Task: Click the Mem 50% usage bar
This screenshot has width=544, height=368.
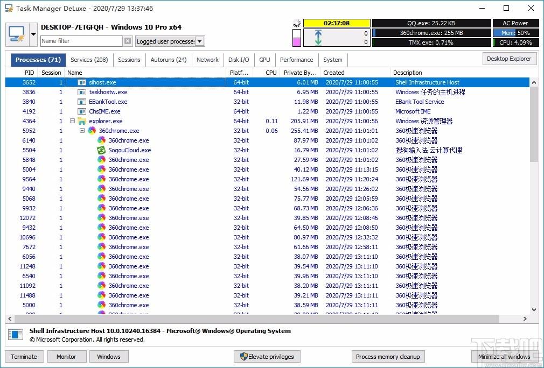Action: (516, 33)
